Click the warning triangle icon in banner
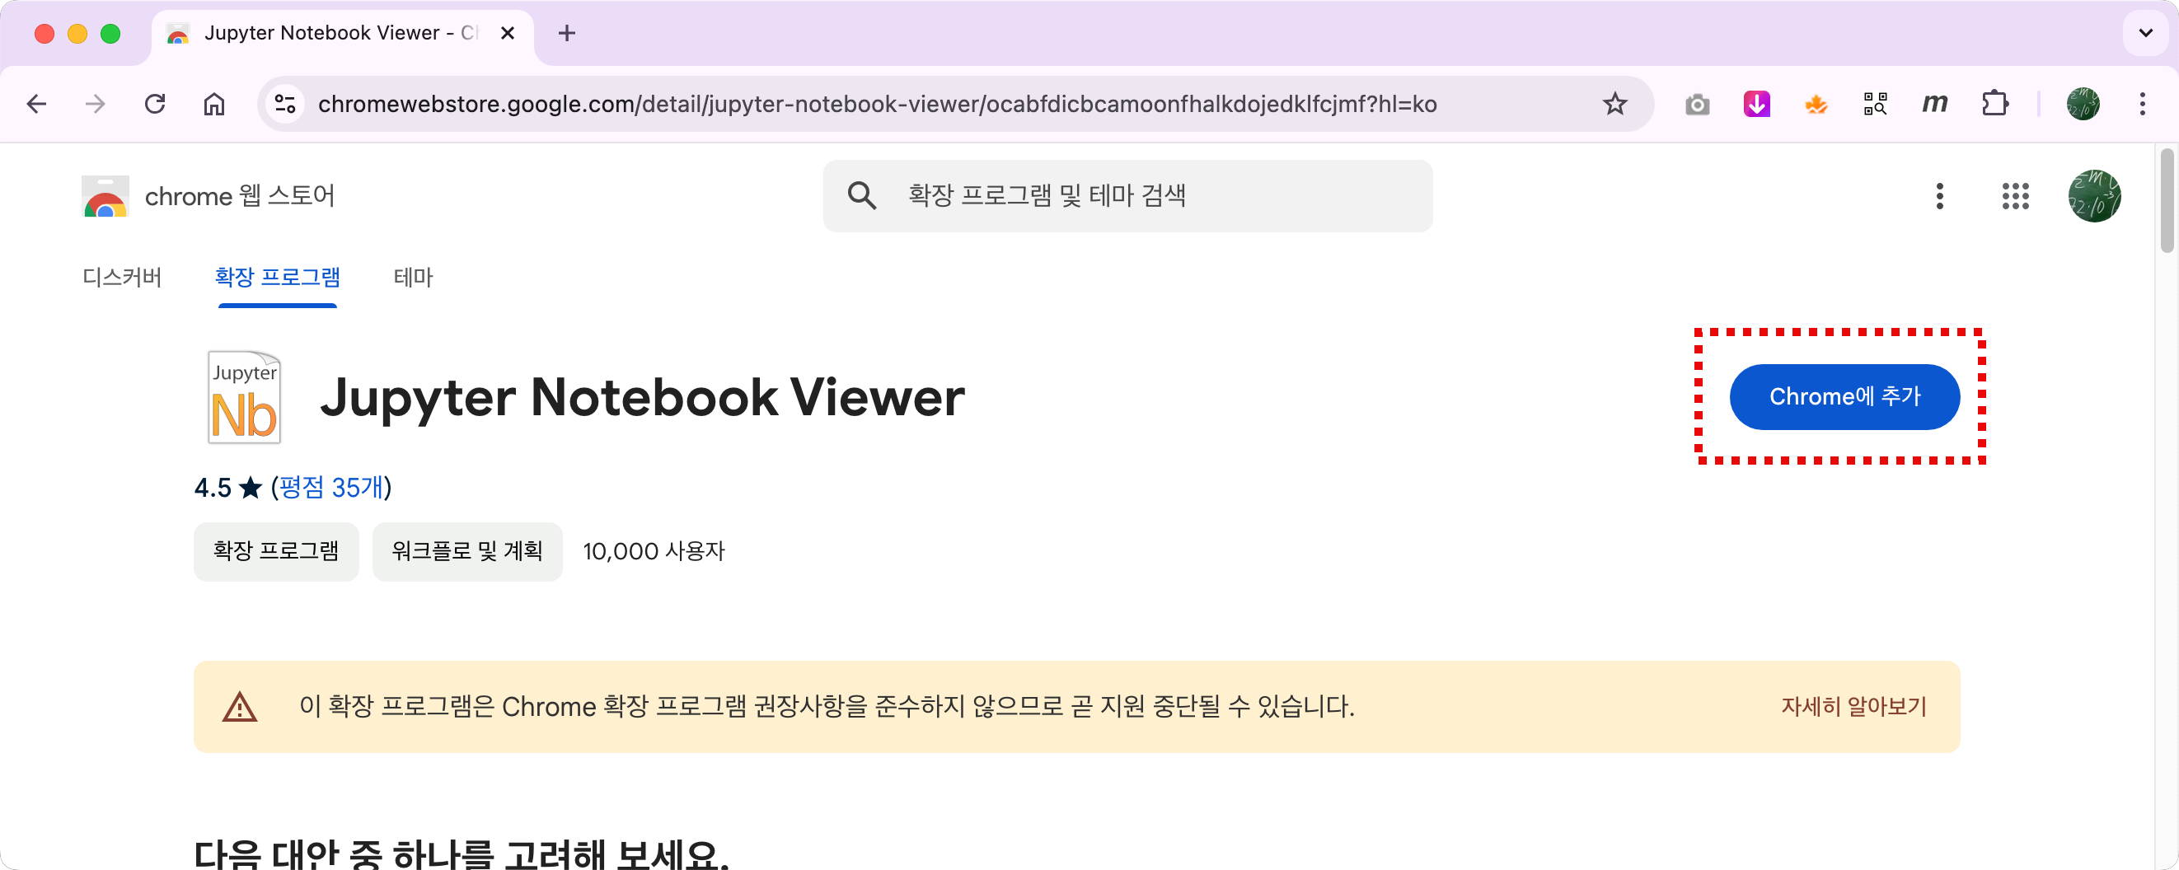The image size is (2179, 870). (x=239, y=707)
